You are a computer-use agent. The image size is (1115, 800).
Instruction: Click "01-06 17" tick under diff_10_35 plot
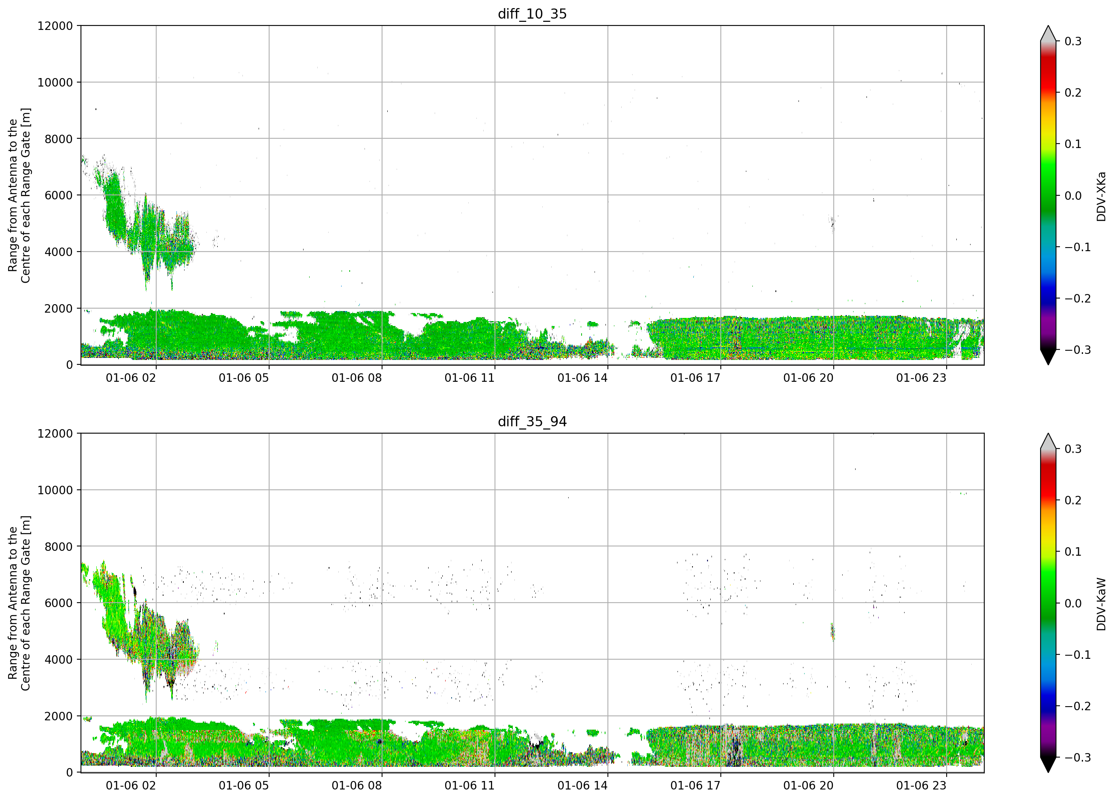[695, 378]
